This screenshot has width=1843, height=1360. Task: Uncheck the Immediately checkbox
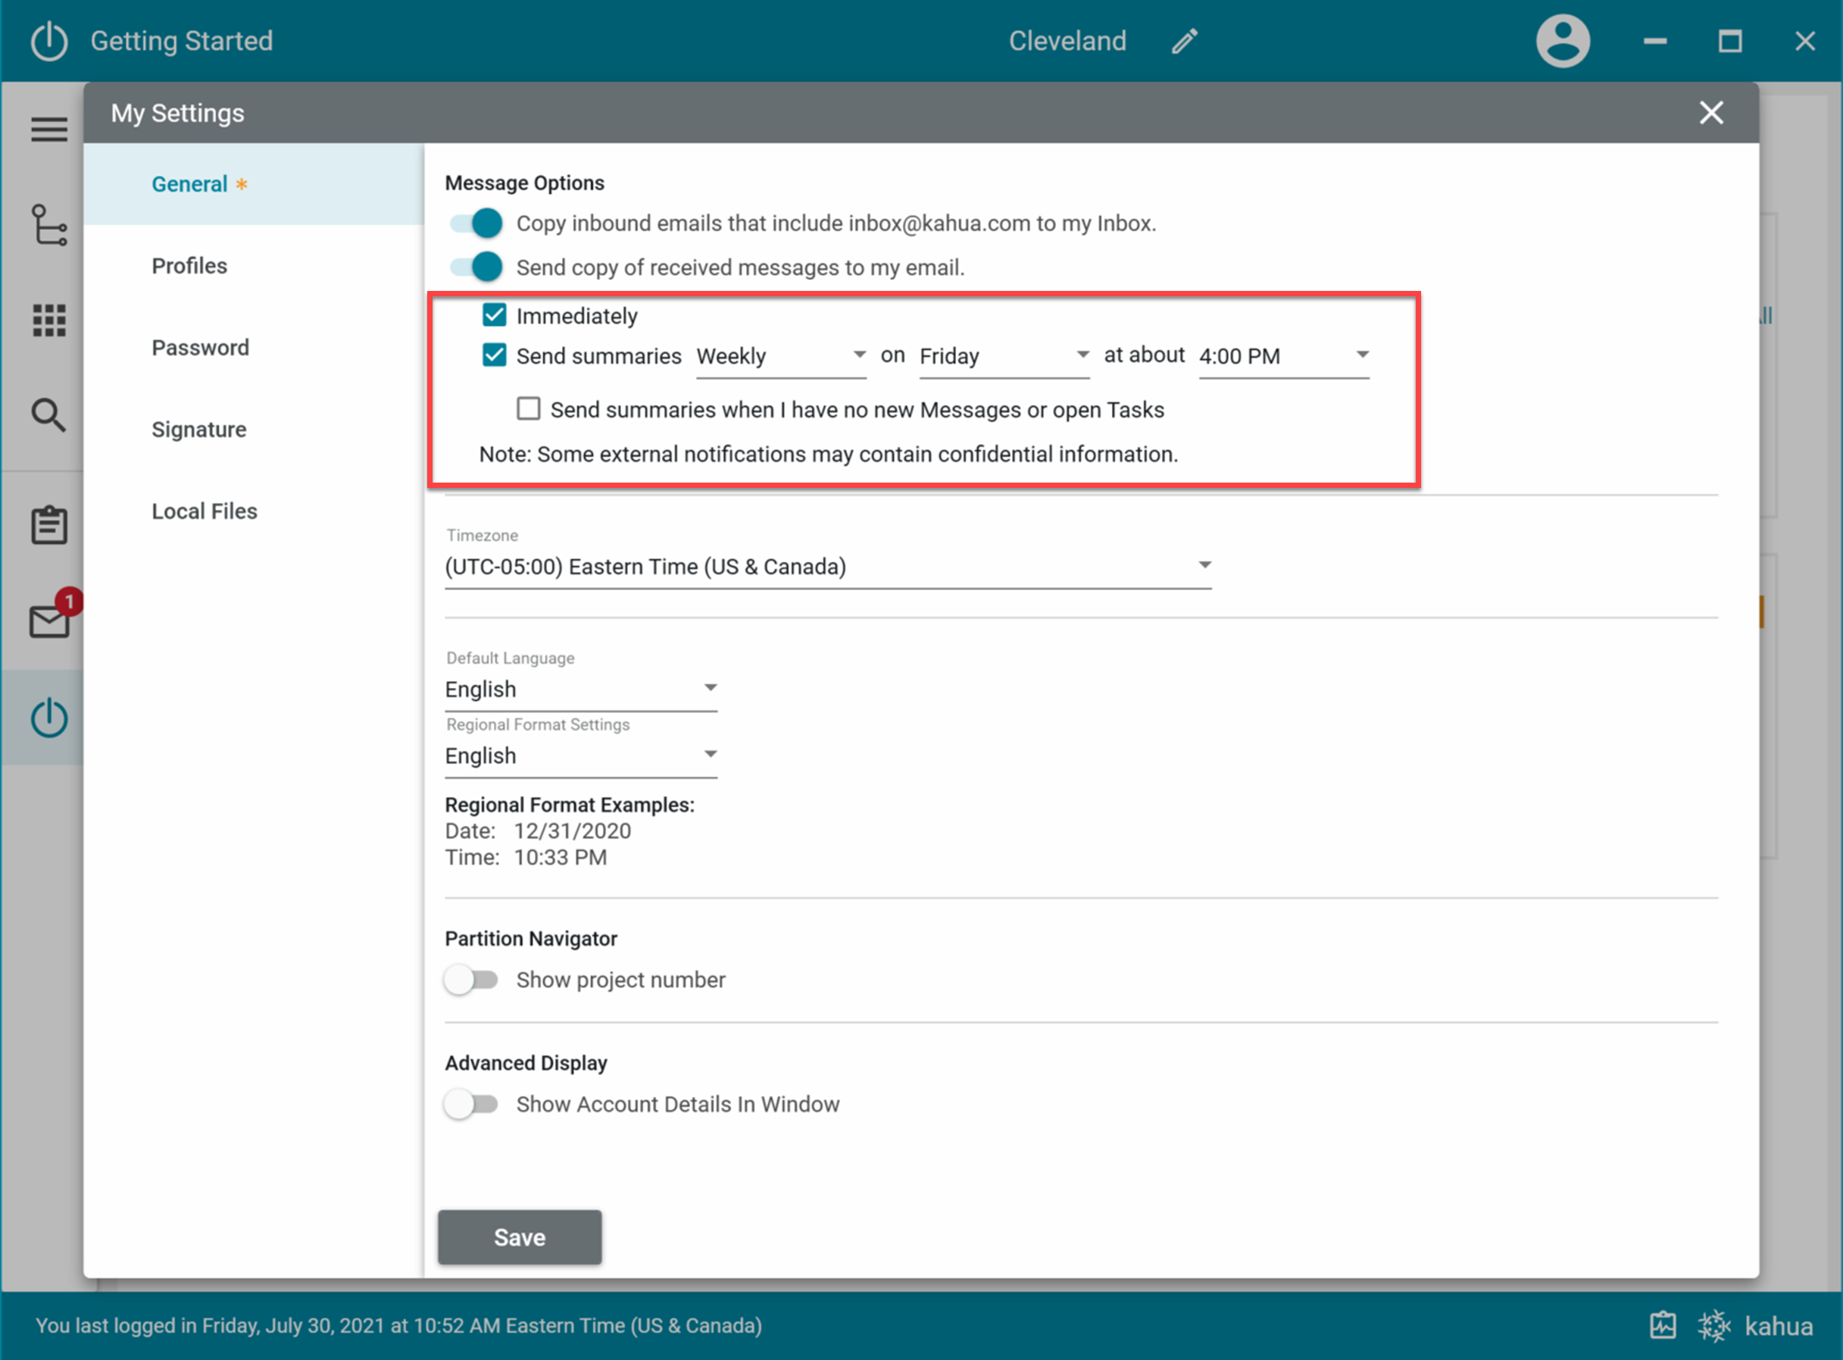pos(494,315)
